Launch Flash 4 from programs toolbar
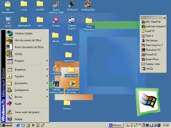 [147, 36]
